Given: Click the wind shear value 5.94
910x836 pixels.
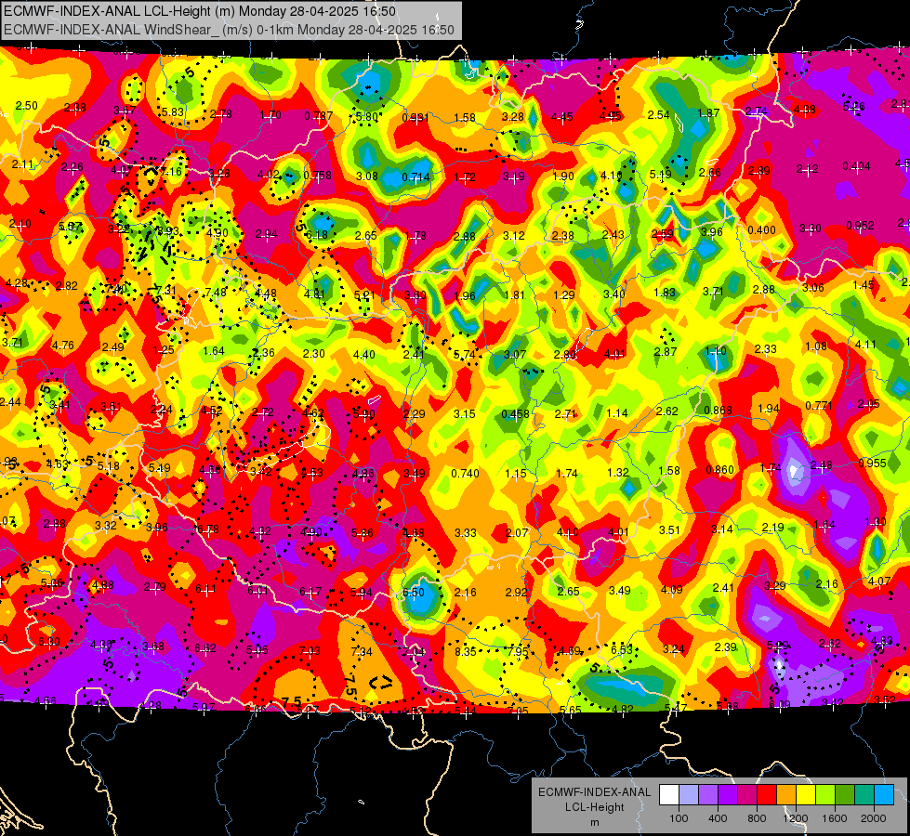Looking at the screenshot, I should [361, 593].
